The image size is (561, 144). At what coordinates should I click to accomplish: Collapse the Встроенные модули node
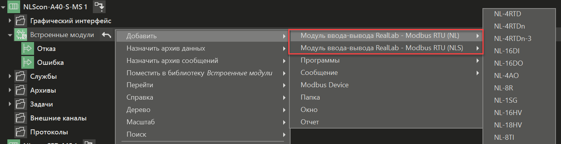[10, 35]
